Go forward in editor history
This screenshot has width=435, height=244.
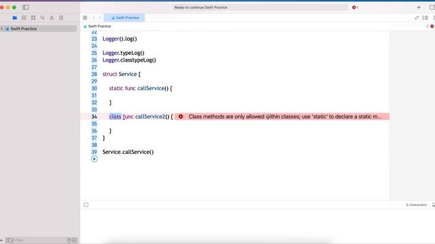click(100, 18)
